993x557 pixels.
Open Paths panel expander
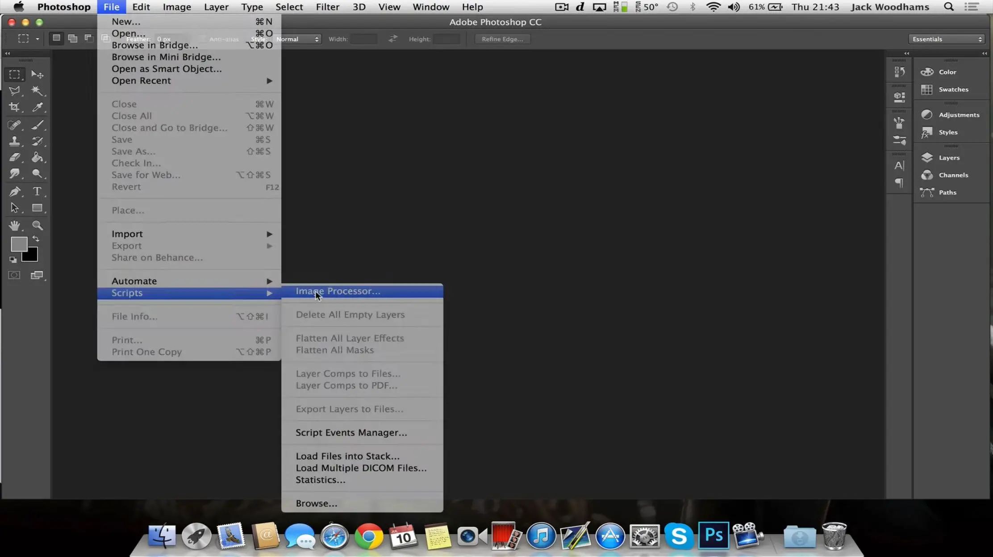pyautogui.click(x=947, y=192)
